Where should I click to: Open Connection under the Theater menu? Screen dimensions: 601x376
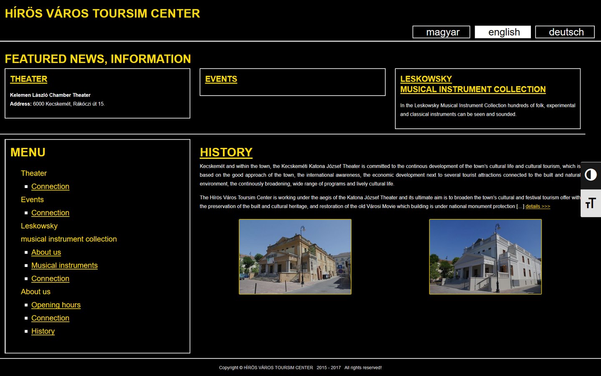[x=50, y=186]
